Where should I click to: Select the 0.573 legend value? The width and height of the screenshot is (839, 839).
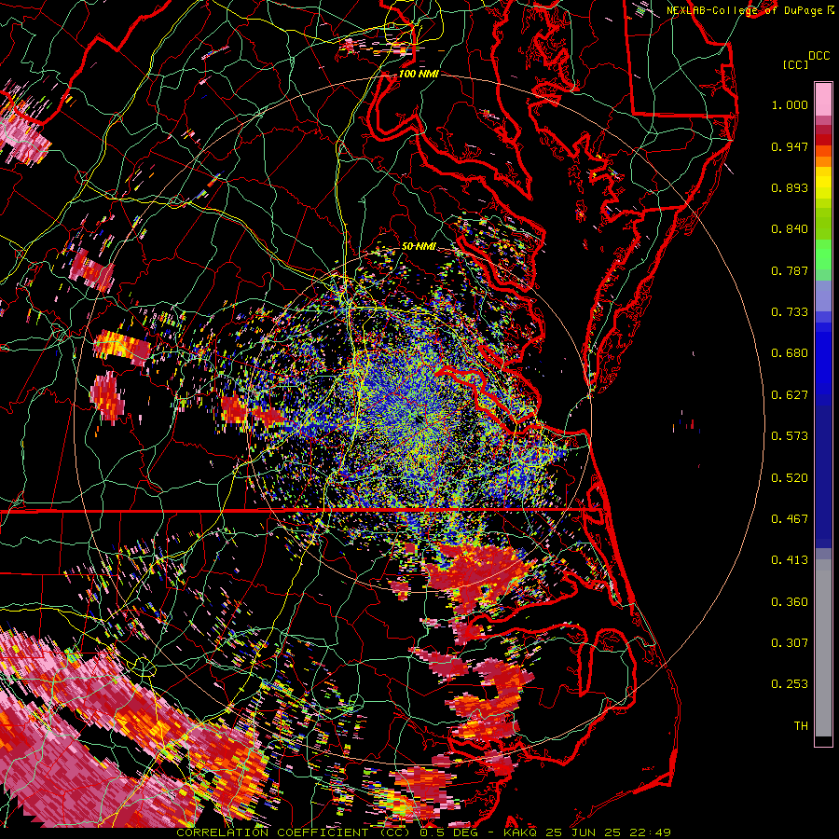tap(790, 436)
